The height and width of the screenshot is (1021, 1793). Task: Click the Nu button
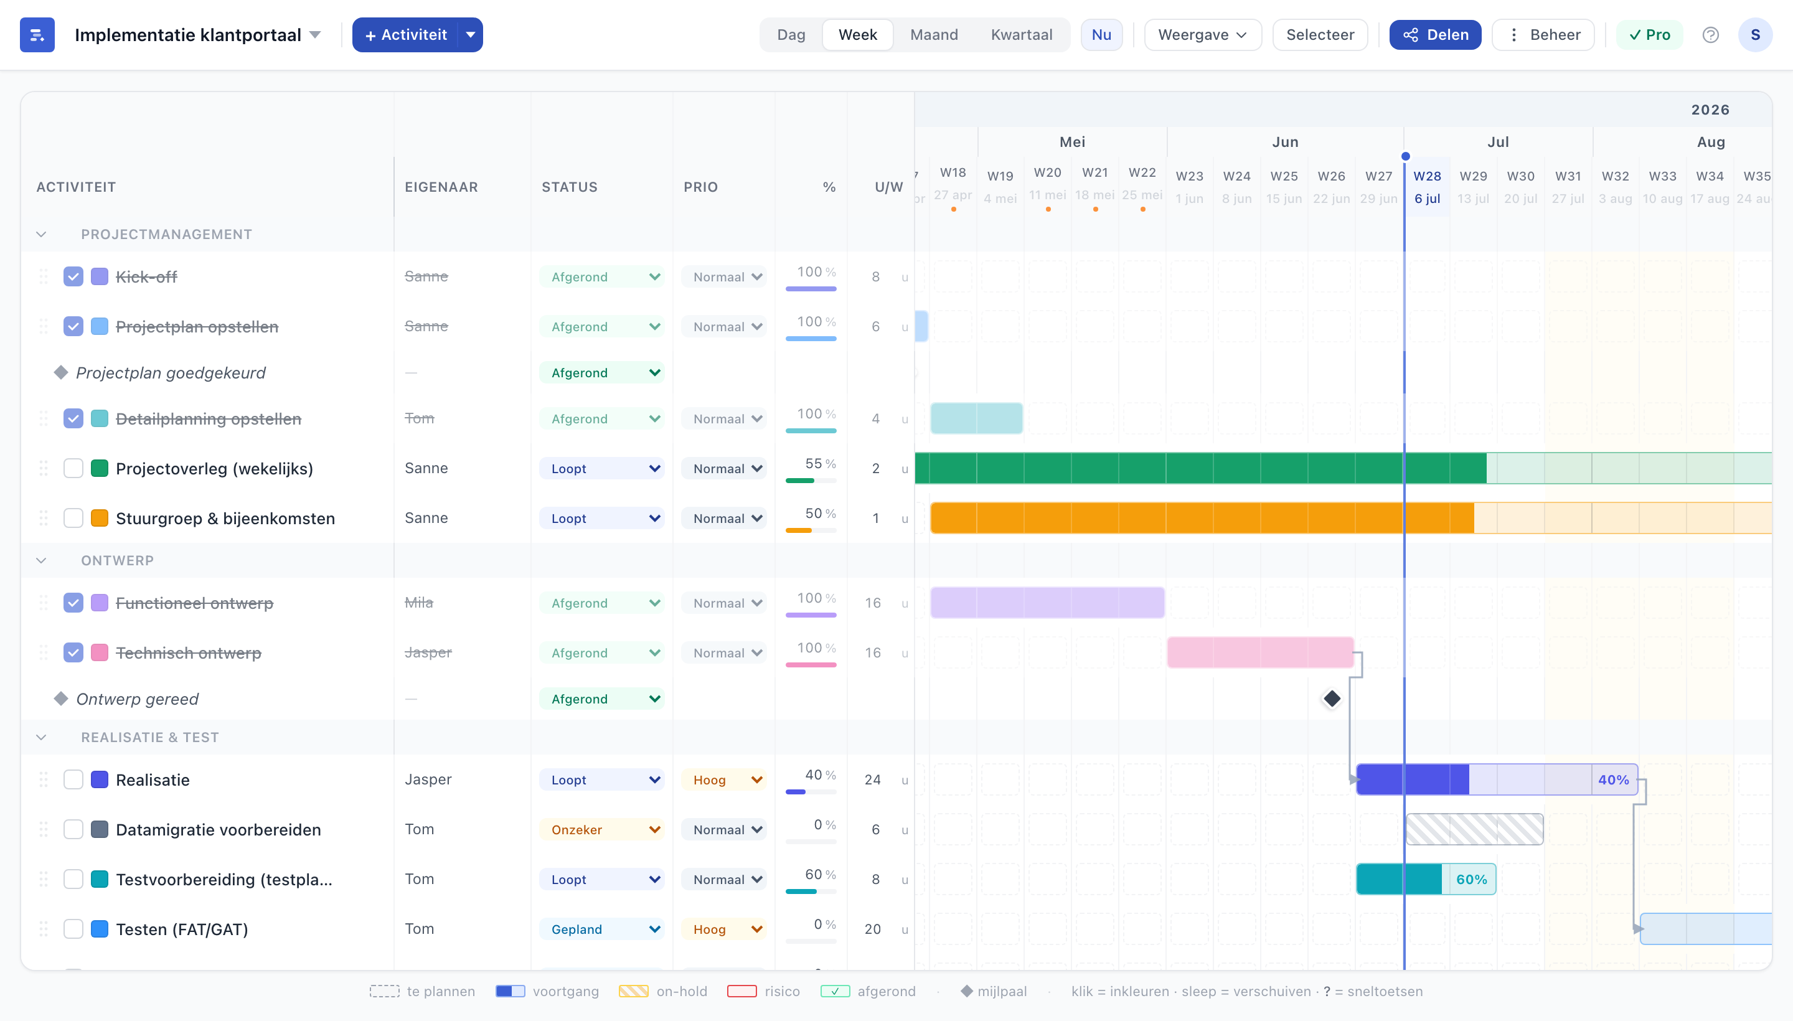[1101, 35]
